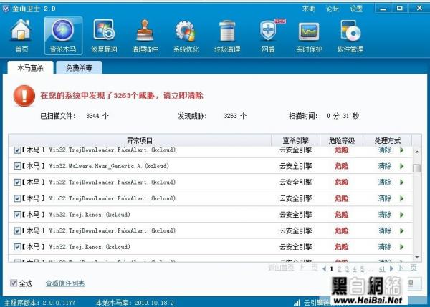This screenshot has height=307, width=430.
Task: Click 云安全引擎 on Malware.Heur_Generic.A row
Action: coord(295,166)
